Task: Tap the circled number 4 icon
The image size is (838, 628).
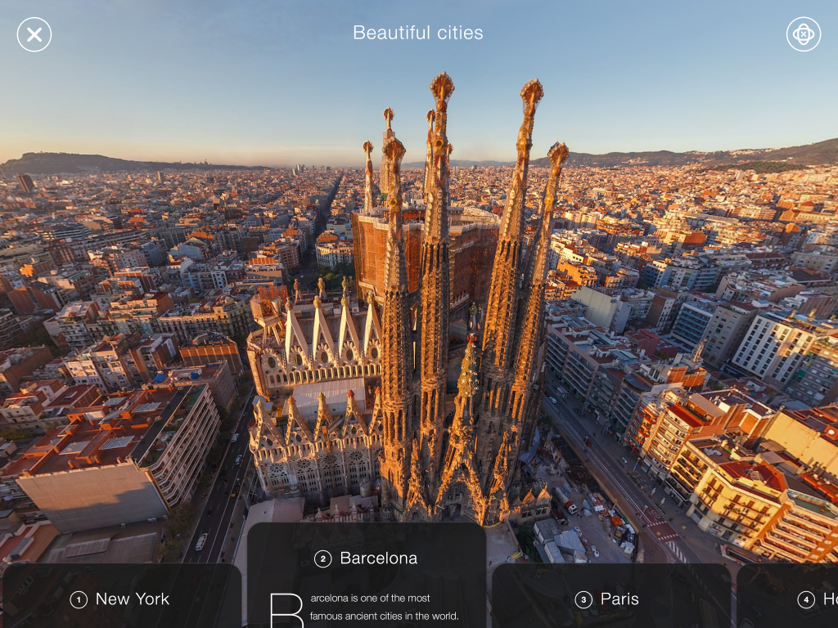Action: coord(806,600)
